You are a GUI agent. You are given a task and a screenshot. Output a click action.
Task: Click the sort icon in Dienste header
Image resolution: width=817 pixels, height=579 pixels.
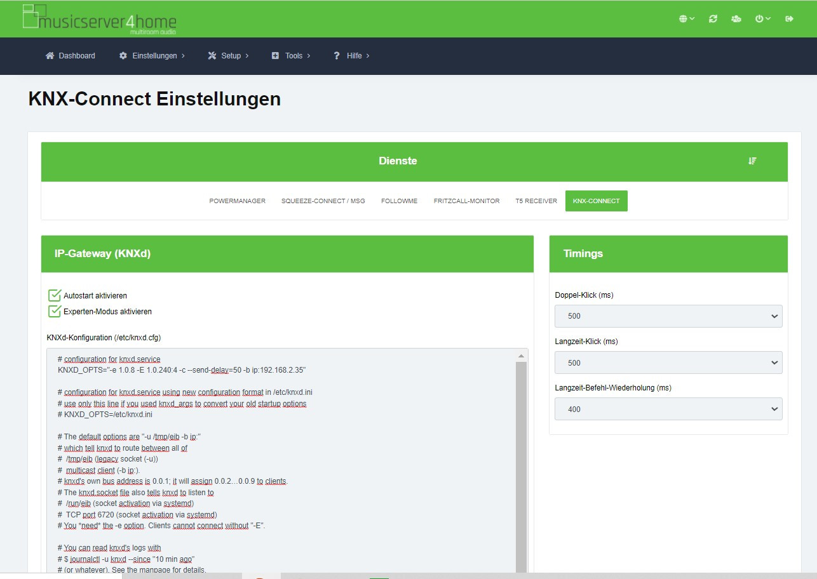click(752, 161)
